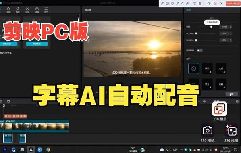Select the 萝莉 voice effect card
Image resolution: width=241 pixels, height=153 pixels.
pyautogui.click(x=207, y=69)
